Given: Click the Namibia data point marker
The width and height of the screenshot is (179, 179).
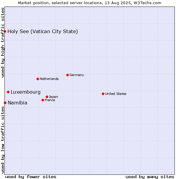Looking at the screenshot, I should (5, 103).
